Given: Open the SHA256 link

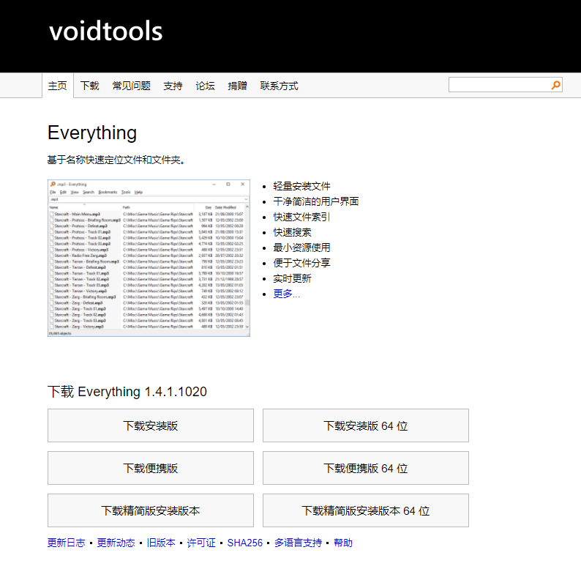Looking at the screenshot, I should [x=245, y=543].
